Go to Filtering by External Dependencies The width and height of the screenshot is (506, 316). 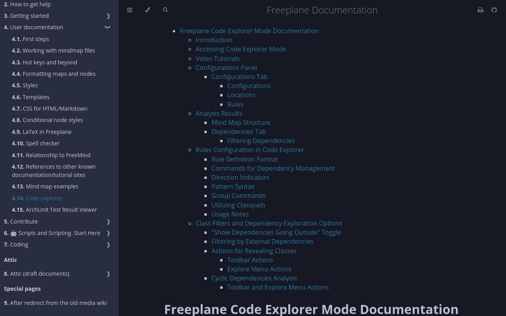coord(262,241)
